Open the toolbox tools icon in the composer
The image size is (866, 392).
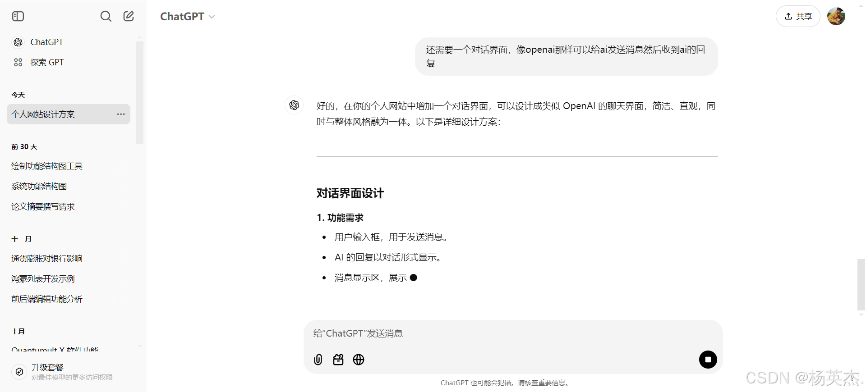point(338,360)
